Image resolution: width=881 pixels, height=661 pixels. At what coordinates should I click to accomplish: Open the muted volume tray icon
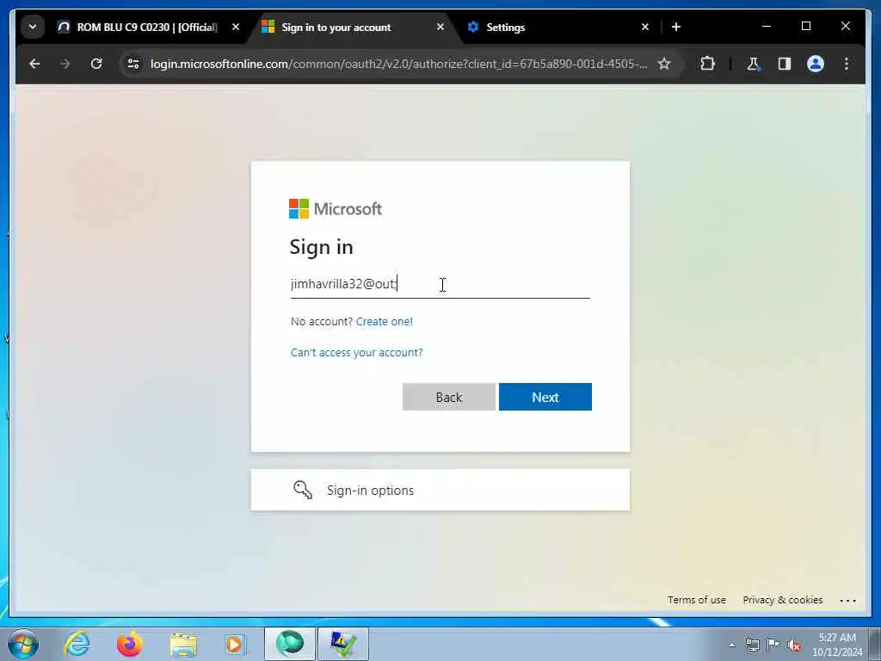tap(794, 646)
